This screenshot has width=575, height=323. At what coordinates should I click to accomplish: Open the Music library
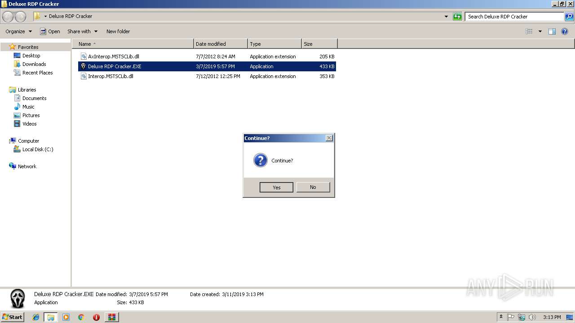tap(28, 107)
